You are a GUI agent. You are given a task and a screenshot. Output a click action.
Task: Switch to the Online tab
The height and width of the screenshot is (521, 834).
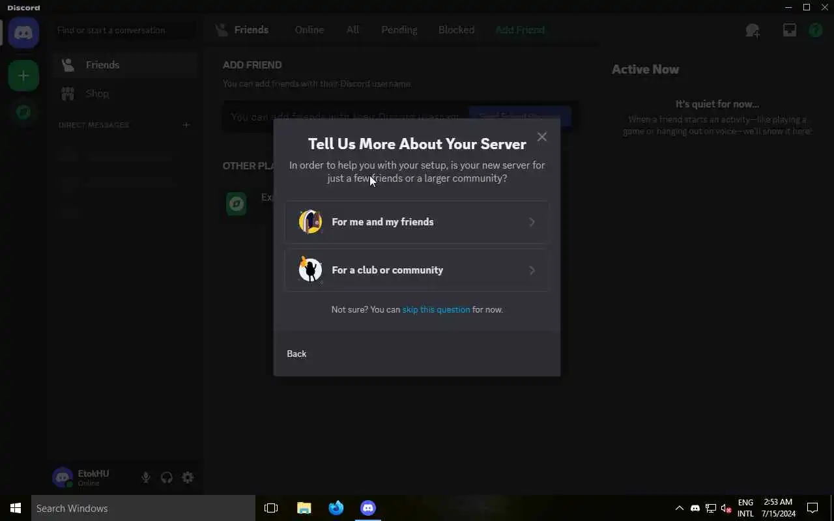pos(309,30)
